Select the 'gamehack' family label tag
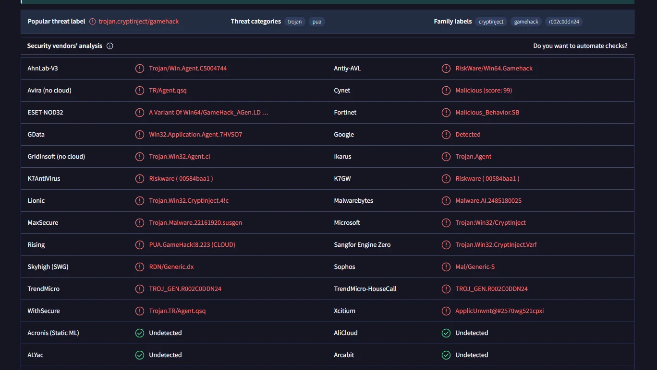This screenshot has width=657, height=370. click(x=526, y=22)
